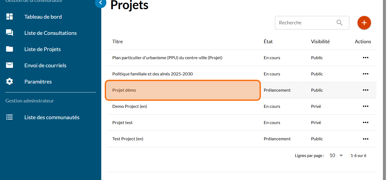The height and width of the screenshot is (180, 387).
Task: Click the Liste de Projets folder icon
Action: [9, 49]
